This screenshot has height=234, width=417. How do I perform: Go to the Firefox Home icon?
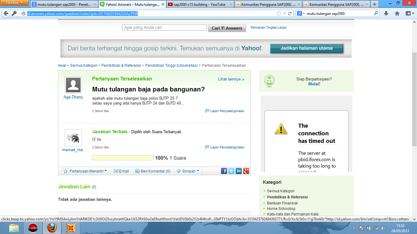click(x=397, y=14)
